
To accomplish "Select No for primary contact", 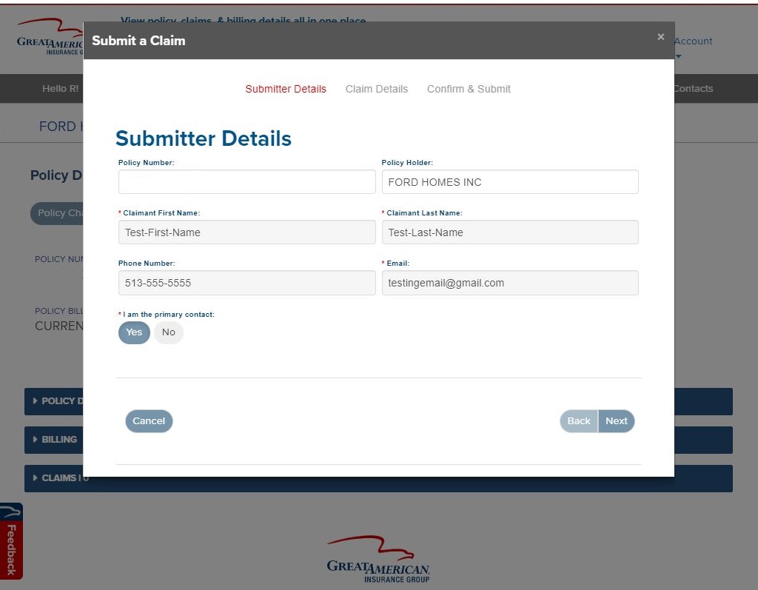I will [x=169, y=332].
